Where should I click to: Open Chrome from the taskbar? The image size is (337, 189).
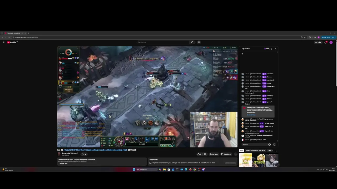click(195, 169)
